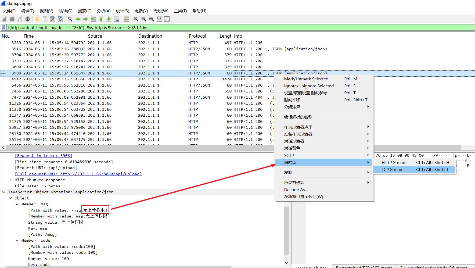Zoom in on packet text

point(136,19)
